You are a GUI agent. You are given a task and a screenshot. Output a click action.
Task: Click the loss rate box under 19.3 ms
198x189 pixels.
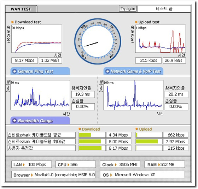tap(83, 107)
